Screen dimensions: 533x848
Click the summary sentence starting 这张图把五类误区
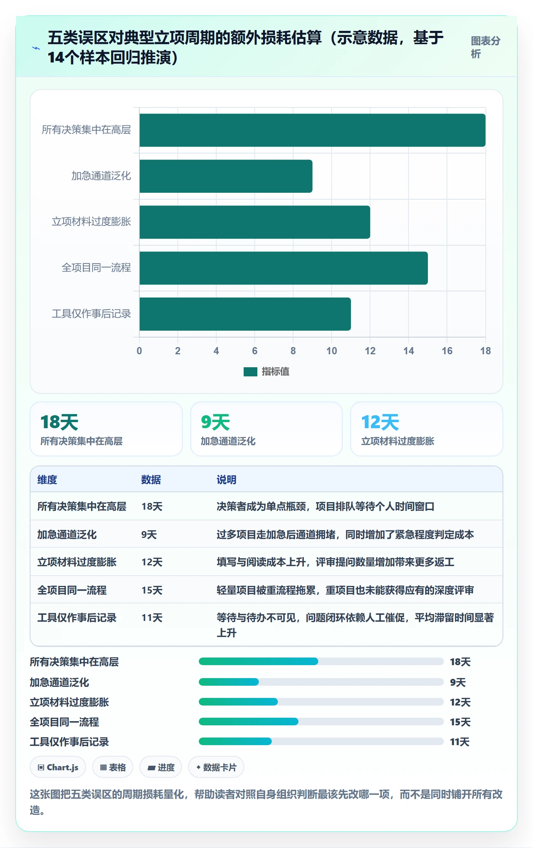(x=266, y=802)
